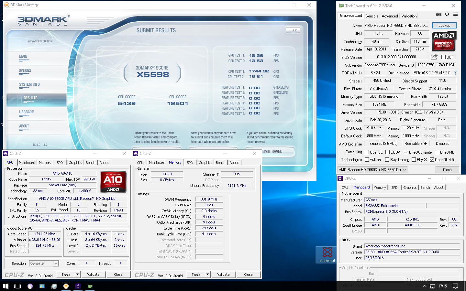Click the BIOS export arrow icon in GPU-Z
Image resolution: width=466 pixels, height=291 pixels.
(434, 57)
